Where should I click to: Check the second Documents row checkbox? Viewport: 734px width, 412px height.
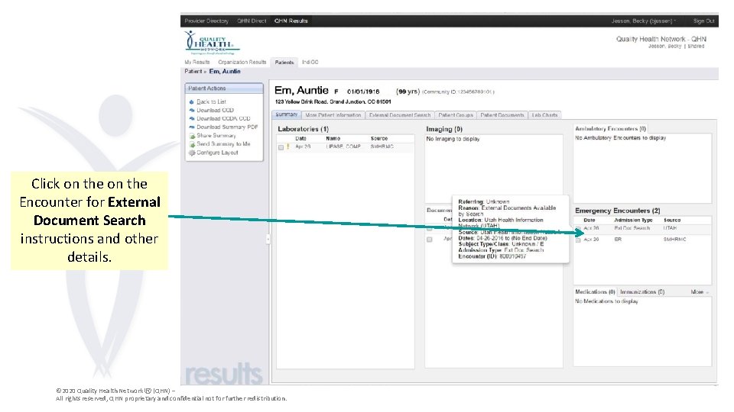click(x=429, y=239)
